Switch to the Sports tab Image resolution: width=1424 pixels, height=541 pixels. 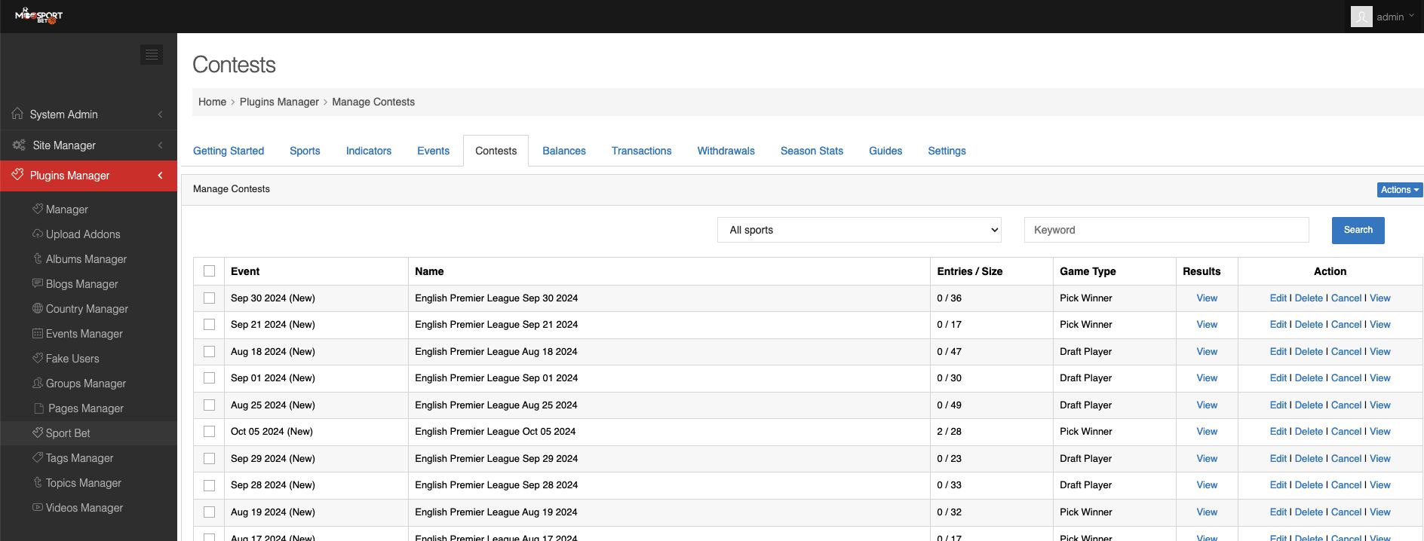[305, 151]
